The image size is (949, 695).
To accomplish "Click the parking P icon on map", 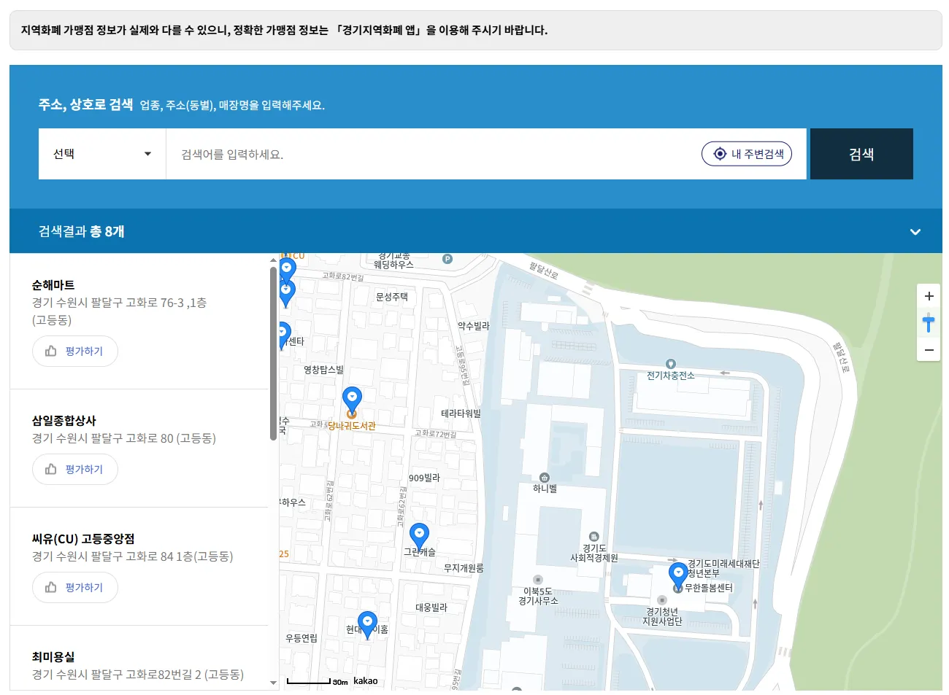I will (x=447, y=259).
